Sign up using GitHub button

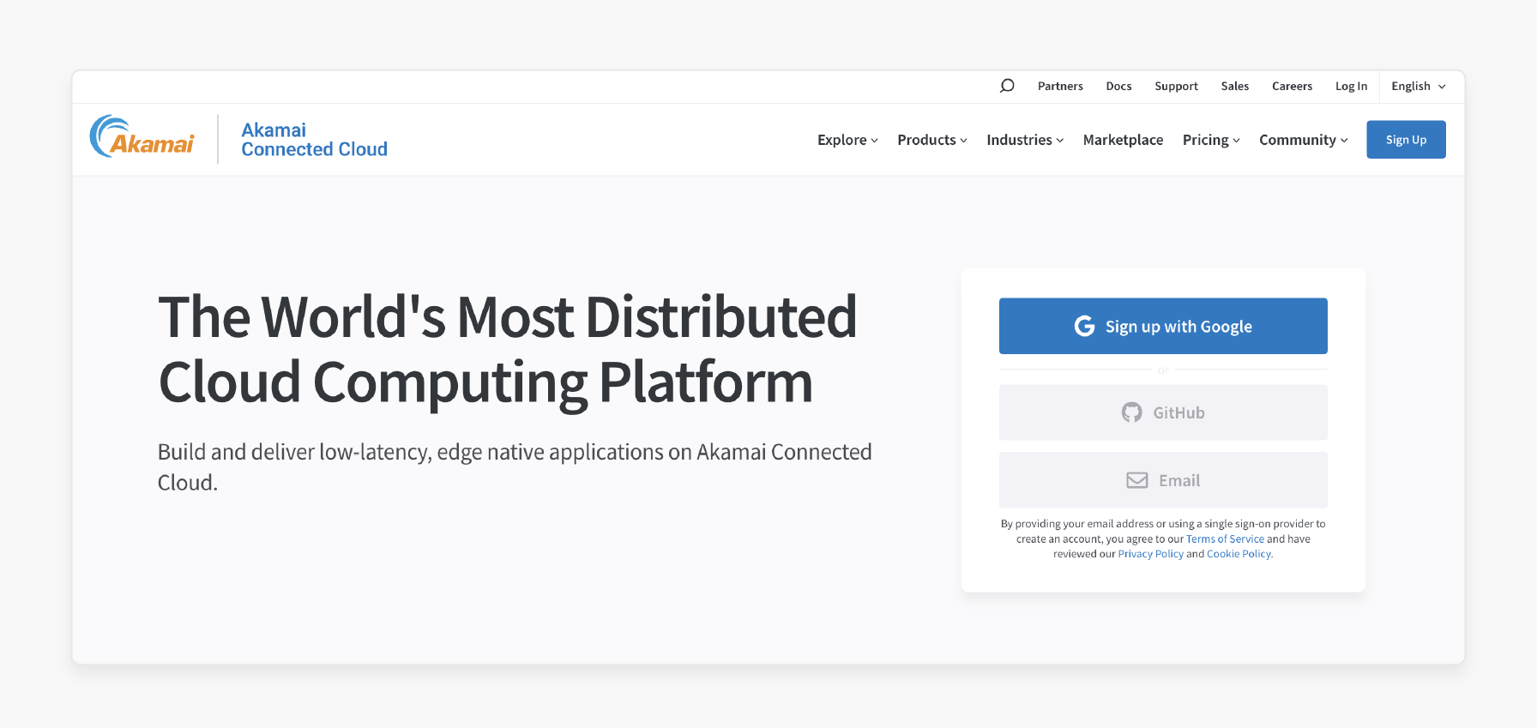(1163, 412)
